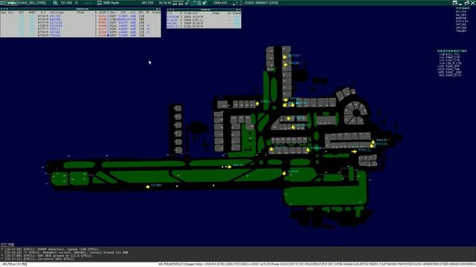Click the antenna icon in the toolbar
The image size is (476, 267).
click(x=205, y=3)
